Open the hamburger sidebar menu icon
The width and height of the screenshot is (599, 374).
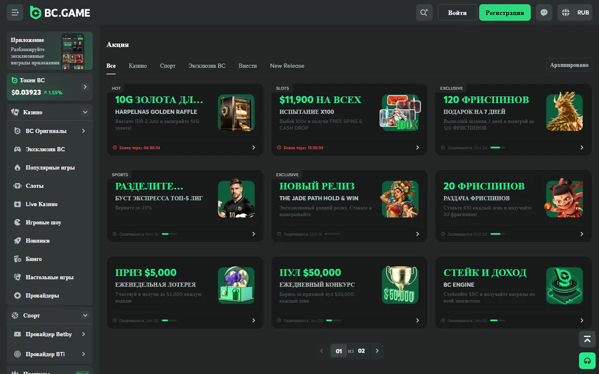click(x=15, y=12)
